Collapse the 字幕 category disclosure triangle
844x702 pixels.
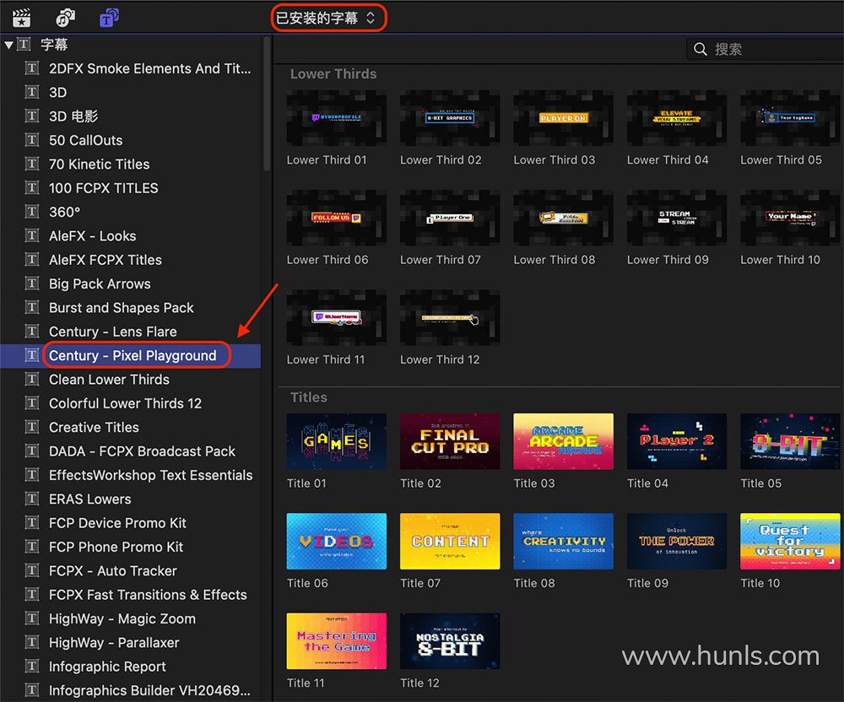click(8, 45)
